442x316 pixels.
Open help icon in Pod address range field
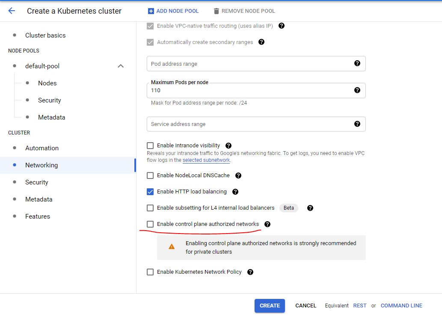[357, 63]
